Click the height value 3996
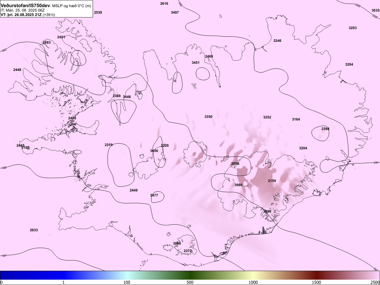Screen dimensions: 380x285 pos(267,211)
